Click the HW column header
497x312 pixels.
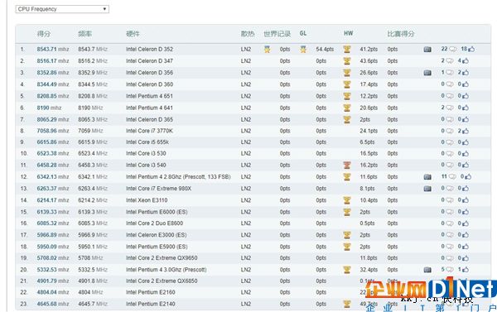pos(349,33)
